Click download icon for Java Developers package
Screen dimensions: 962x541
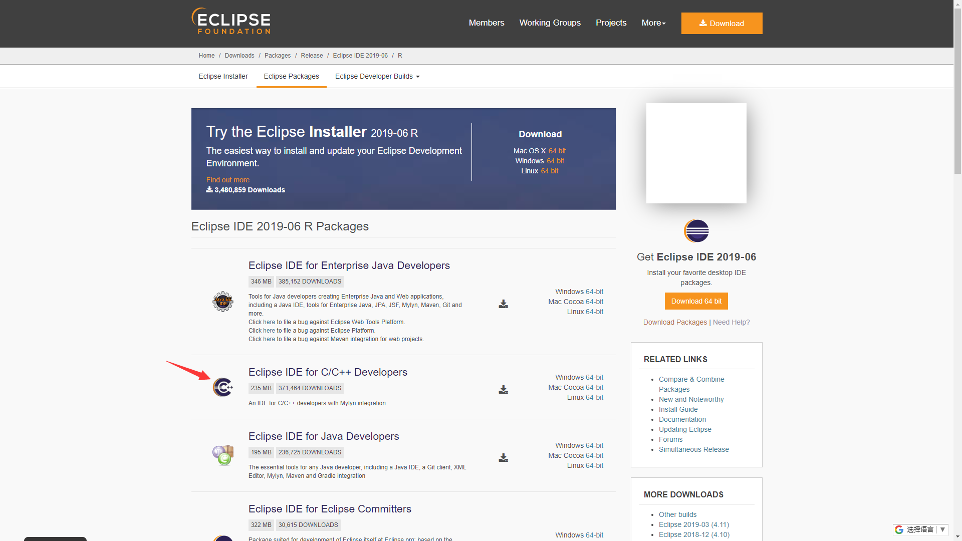503,458
